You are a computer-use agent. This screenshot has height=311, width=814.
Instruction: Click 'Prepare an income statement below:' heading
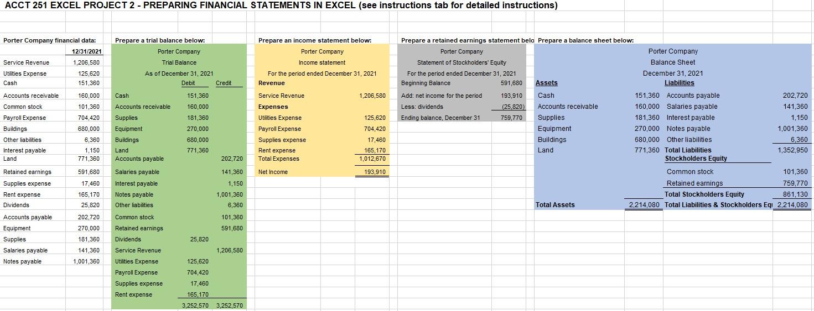tap(315, 40)
